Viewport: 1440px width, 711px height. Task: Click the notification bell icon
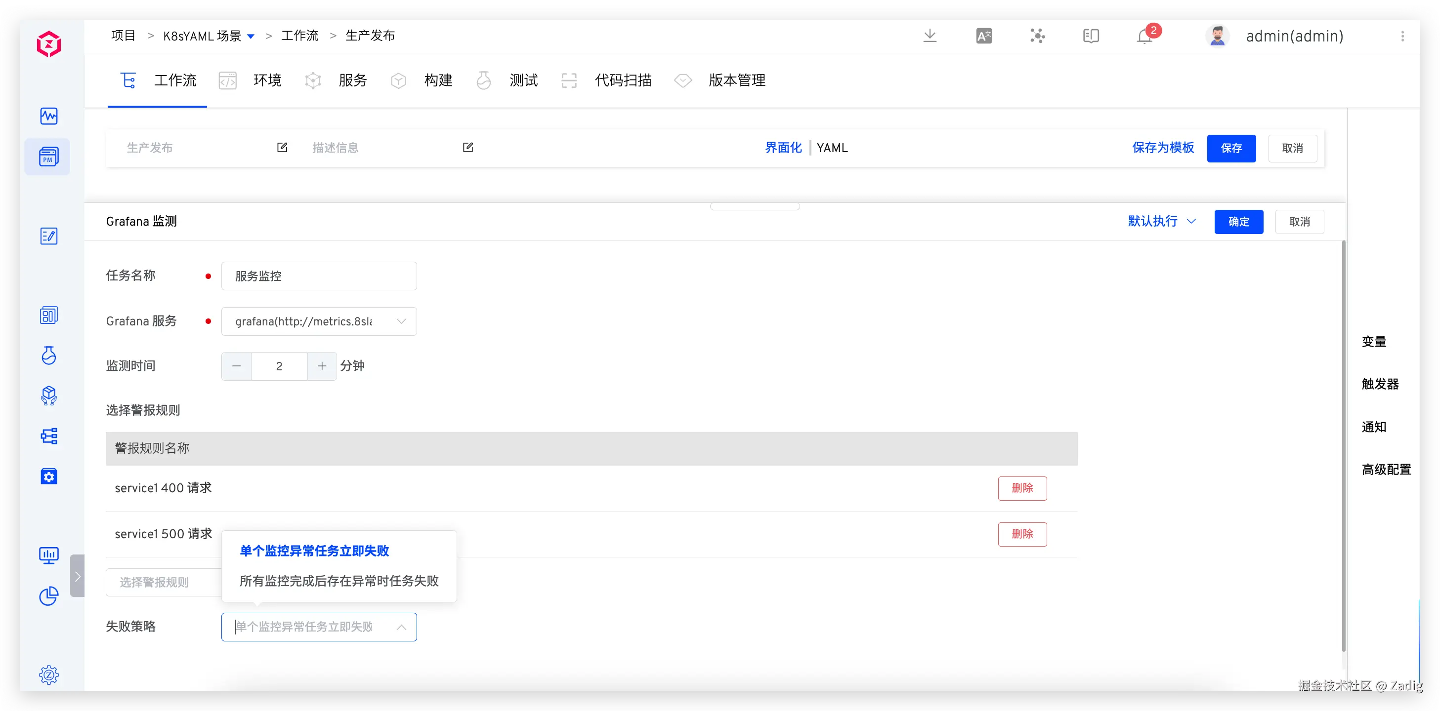(1144, 37)
